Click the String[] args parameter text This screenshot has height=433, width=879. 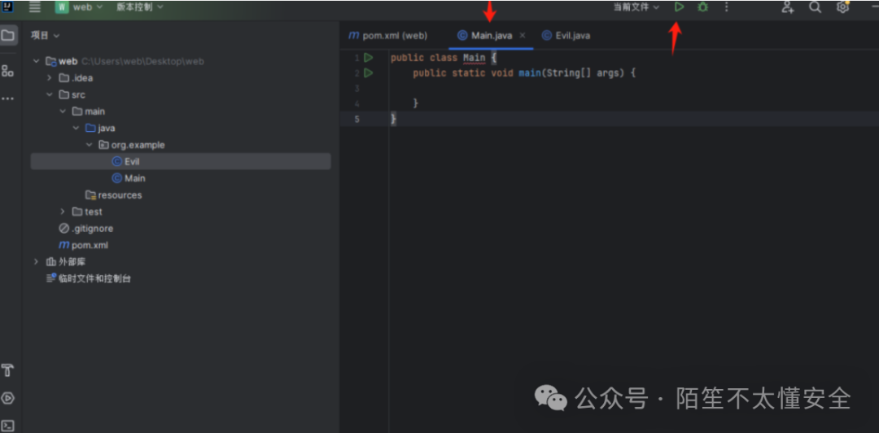585,73
